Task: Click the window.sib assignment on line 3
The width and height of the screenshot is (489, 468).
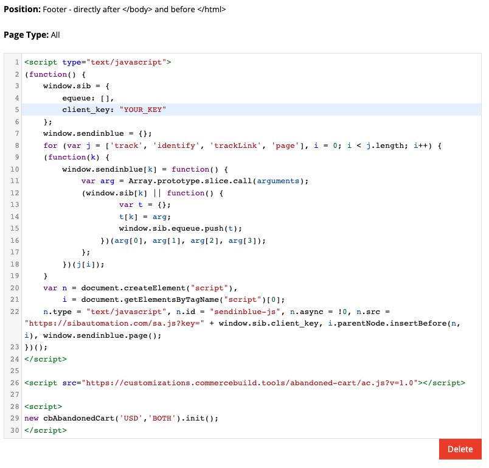Action: tap(77, 86)
